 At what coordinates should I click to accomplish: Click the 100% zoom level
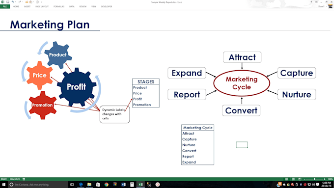(330, 179)
